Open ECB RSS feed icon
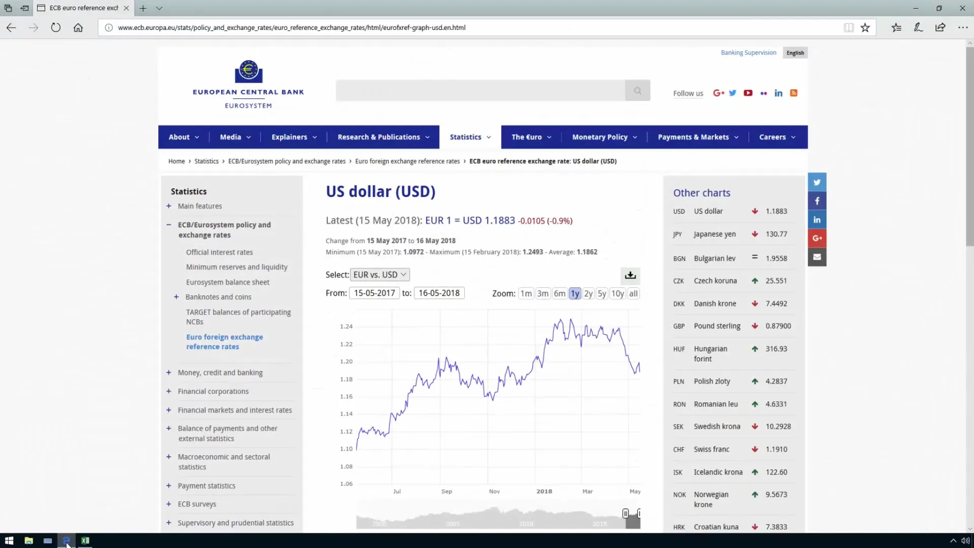This screenshot has height=548, width=974. [x=794, y=93]
